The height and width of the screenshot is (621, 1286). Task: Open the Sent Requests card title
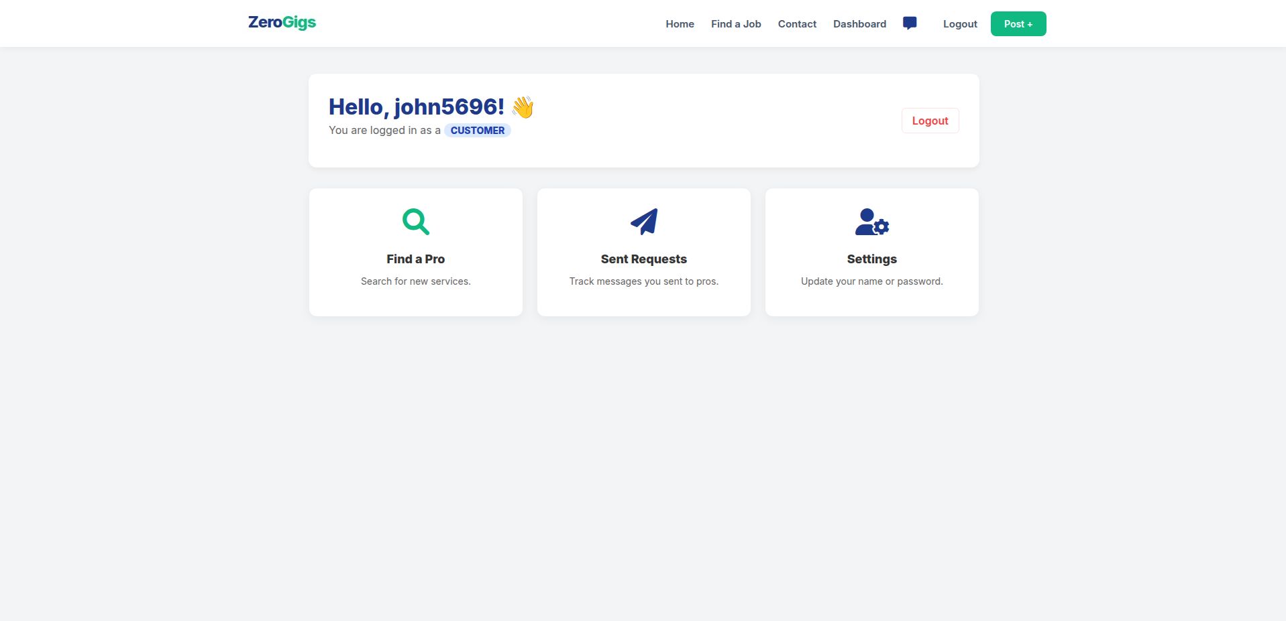click(x=644, y=259)
